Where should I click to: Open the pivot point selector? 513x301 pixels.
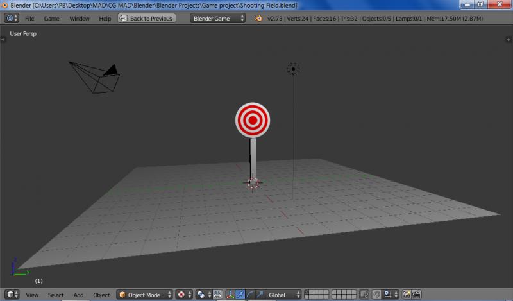click(x=203, y=295)
